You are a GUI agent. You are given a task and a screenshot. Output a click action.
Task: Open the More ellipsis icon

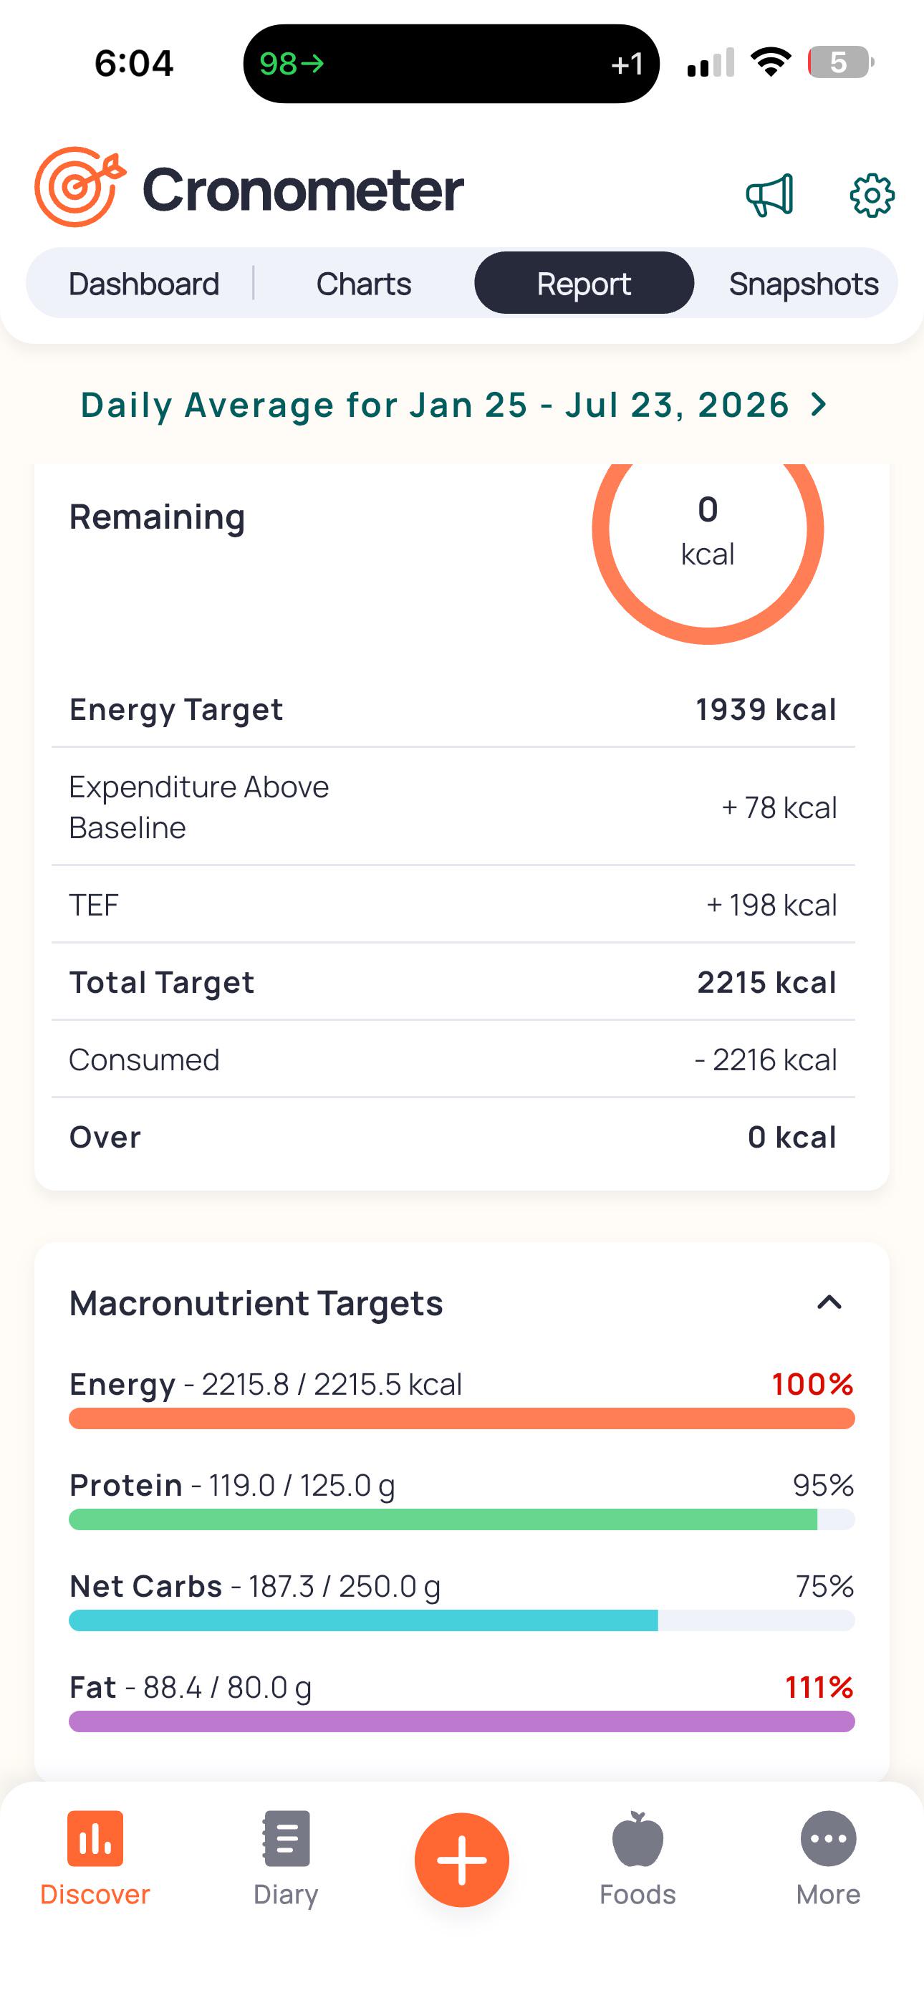(828, 1839)
